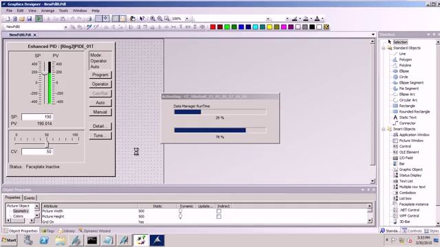Click the CV value input field

click(37, 152)
